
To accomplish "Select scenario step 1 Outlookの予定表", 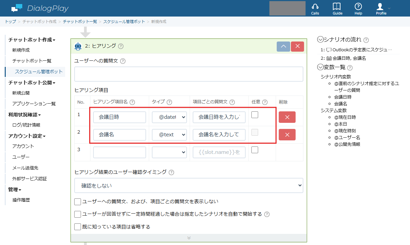I will tap(357, 50).
